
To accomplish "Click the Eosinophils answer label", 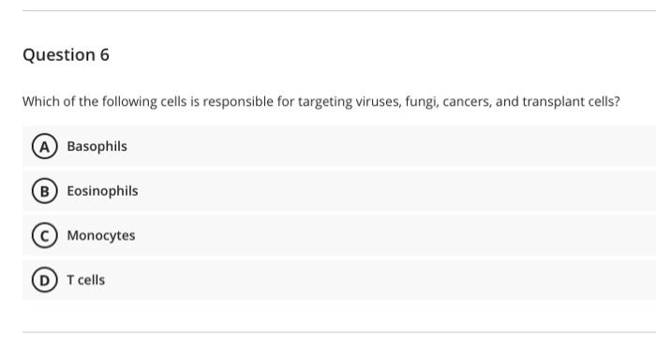I will click(x=102, y=191).
